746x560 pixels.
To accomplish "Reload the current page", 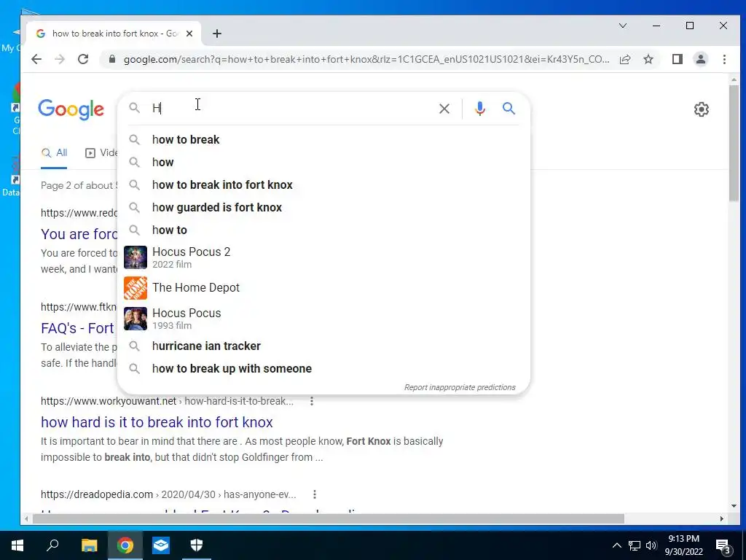I will coord(83,59).
